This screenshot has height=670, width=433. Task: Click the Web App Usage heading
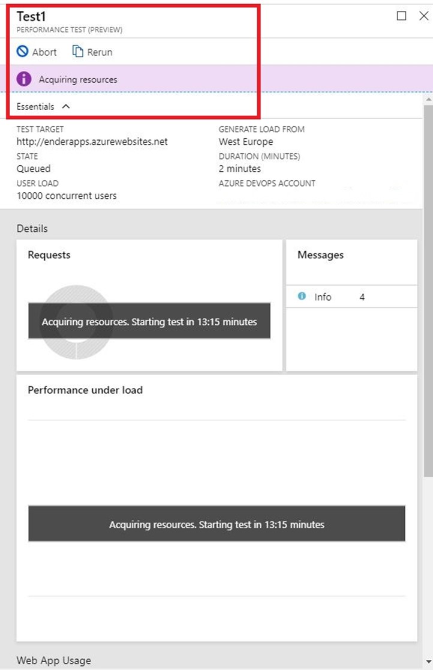[54, 660]
